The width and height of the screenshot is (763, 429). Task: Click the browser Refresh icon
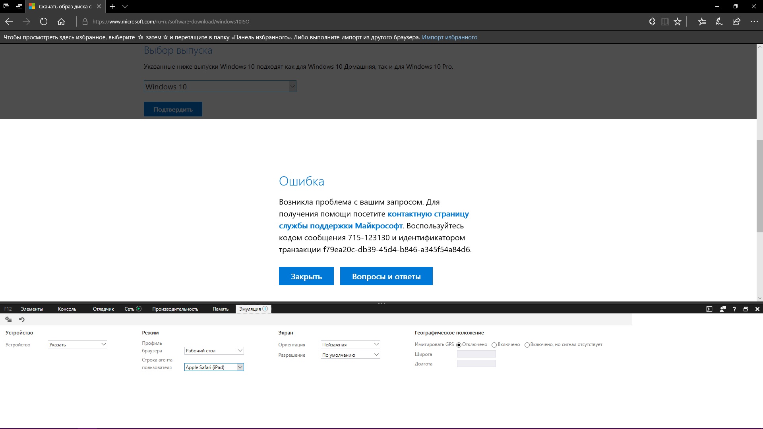click(x=44, y=22)
